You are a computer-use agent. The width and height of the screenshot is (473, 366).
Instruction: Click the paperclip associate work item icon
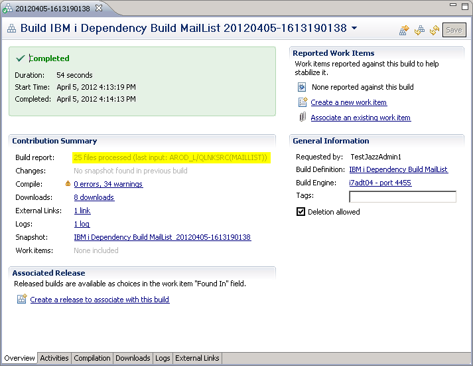point(303,118)
